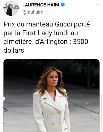Click the woman's face in the photo
Image resolution: width=103 pixels, height=132 pixels.
click(53, 79)
